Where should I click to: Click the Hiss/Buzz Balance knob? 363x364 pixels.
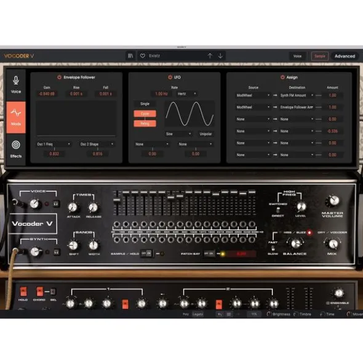(295, 244)
